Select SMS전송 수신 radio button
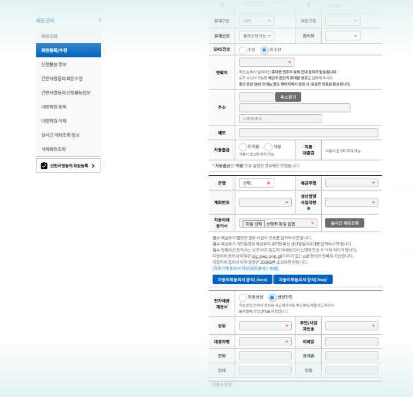This screenshot has height=397, width=413. (243, 50)
